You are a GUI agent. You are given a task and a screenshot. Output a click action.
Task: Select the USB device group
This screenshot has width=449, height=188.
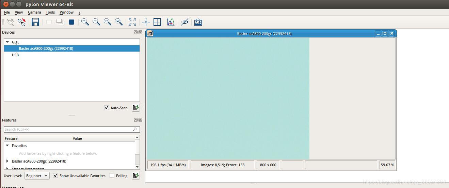tap(15, 55)
